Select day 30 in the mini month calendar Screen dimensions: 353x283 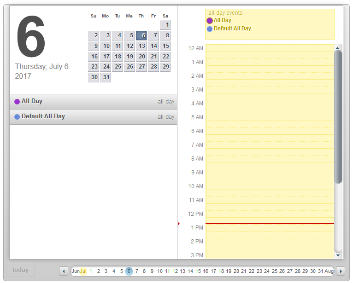coord(94,77)
